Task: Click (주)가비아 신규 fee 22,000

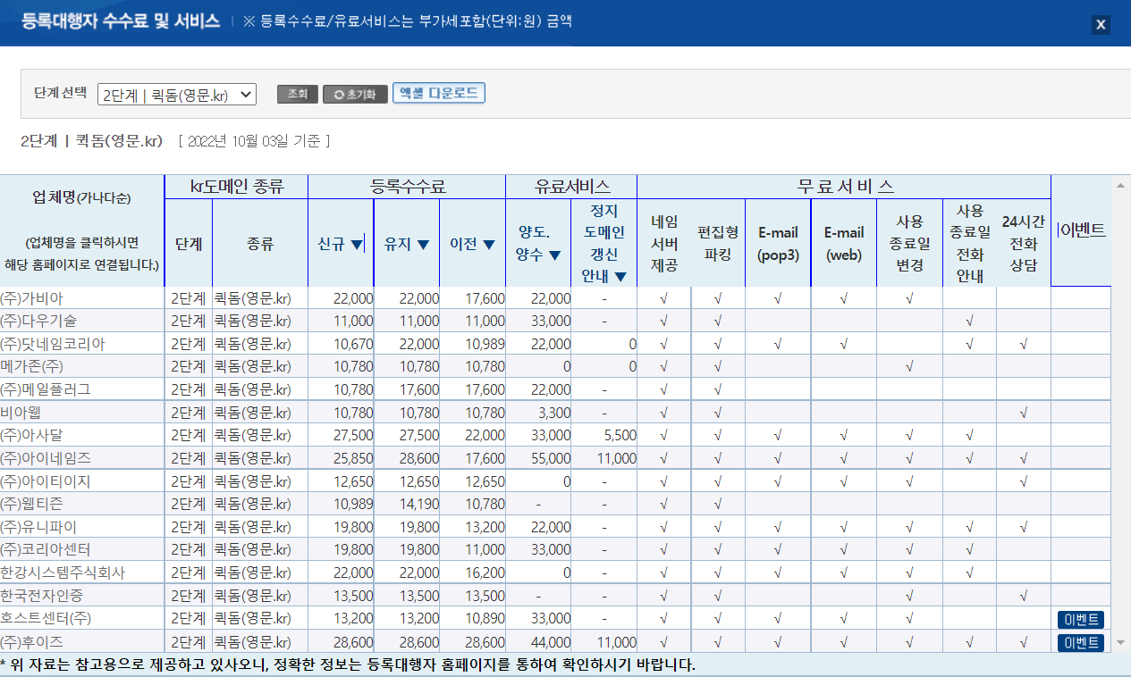Action: point(353,297)
